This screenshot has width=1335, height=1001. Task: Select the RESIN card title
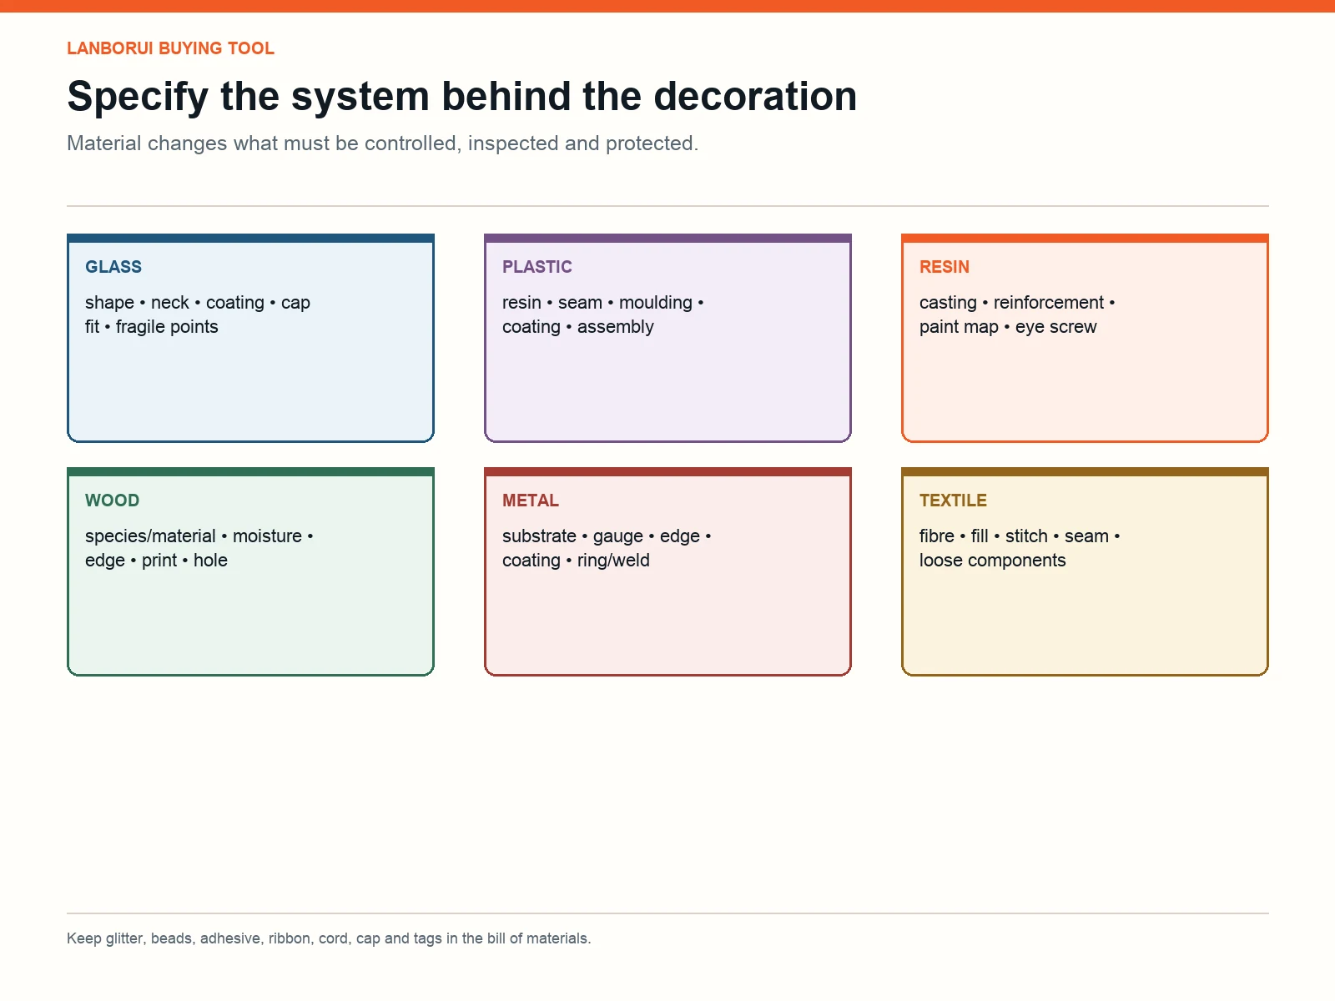click(x=944, y=267)
